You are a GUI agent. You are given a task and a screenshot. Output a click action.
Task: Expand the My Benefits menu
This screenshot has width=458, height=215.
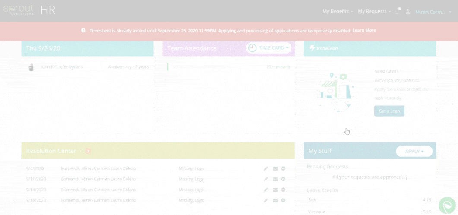coord(338,12)
